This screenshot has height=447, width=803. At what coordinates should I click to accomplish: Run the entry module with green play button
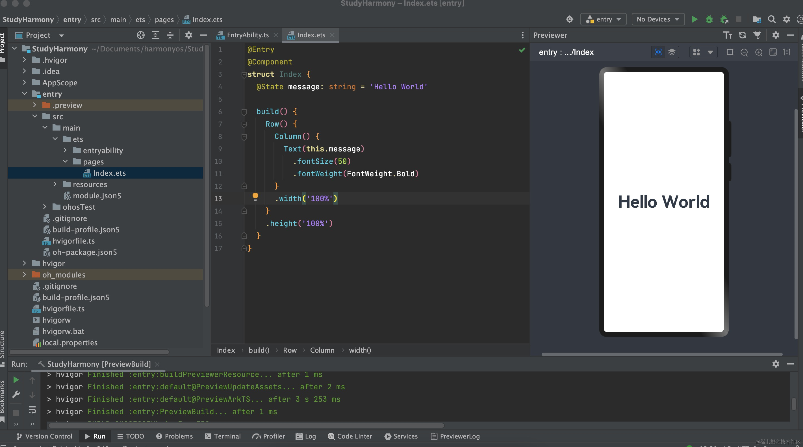tap(695, 19)
